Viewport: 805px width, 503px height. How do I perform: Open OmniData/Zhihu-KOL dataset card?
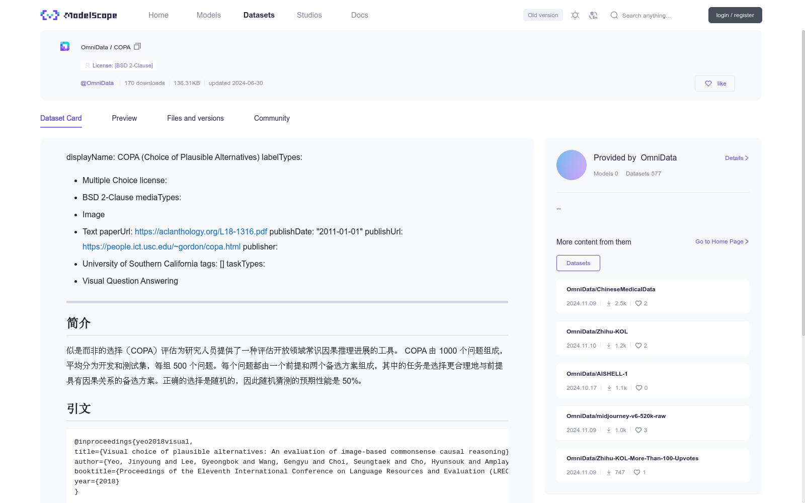tap(653, 339)
